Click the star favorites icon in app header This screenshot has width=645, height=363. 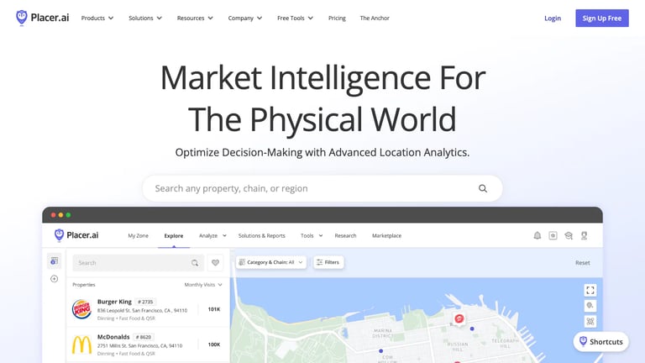(x=553, y=235)
